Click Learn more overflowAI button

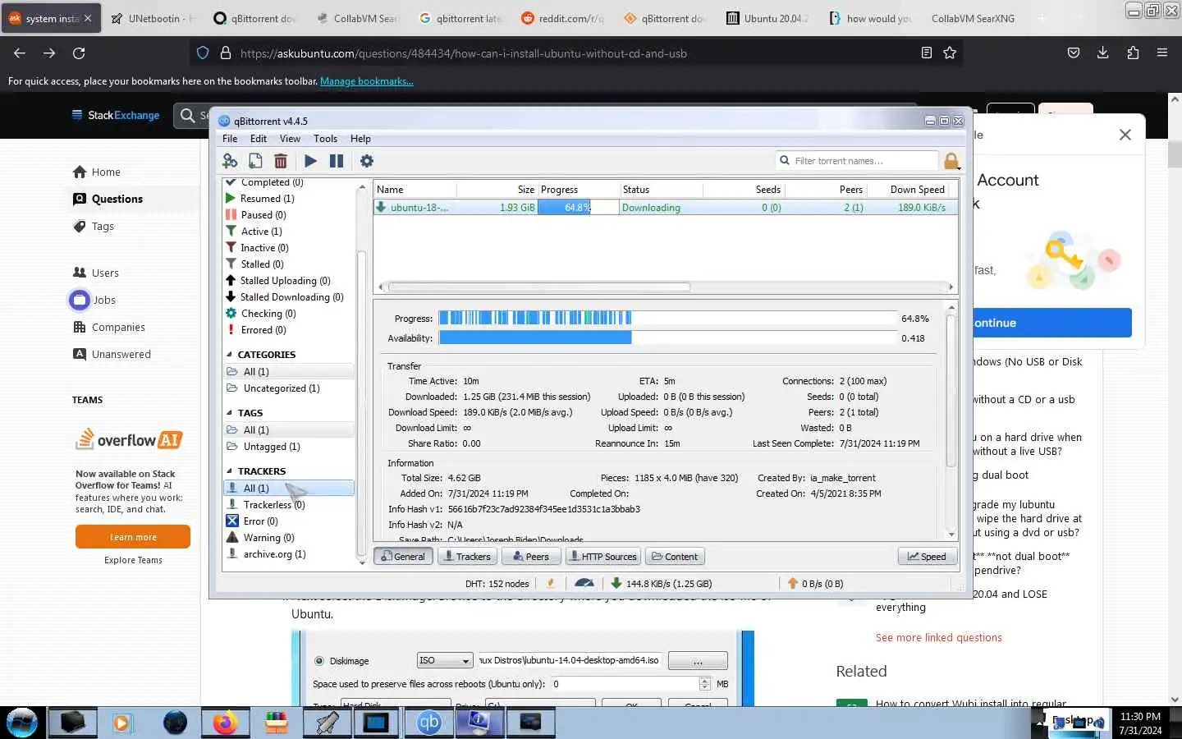point(133,537)
